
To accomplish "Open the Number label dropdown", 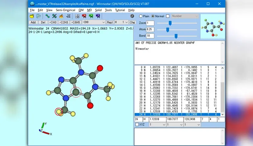I will (185, 16).
